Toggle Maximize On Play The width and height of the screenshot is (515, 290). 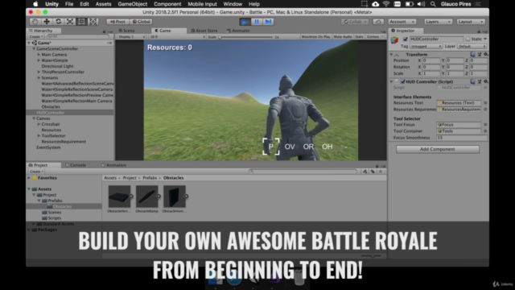[x=315, y=37]
